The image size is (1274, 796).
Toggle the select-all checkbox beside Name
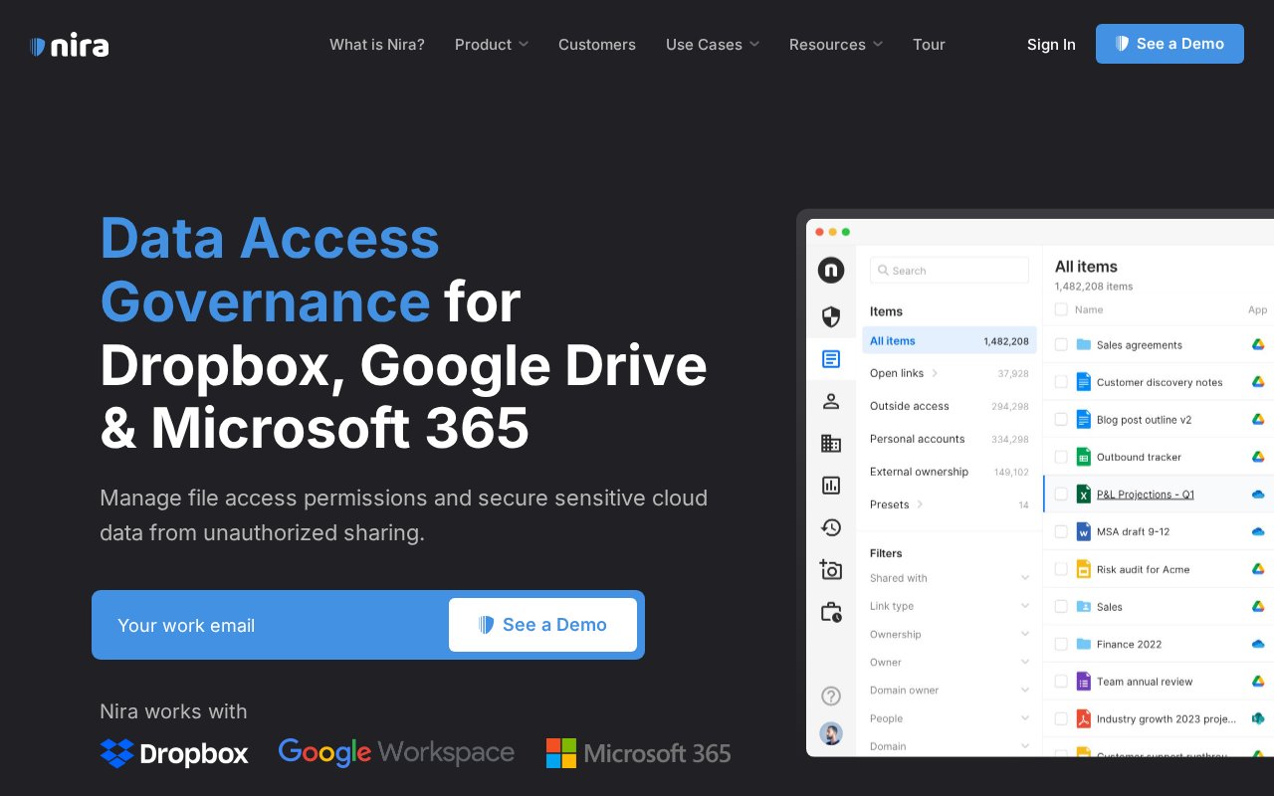click(1061, 309)
